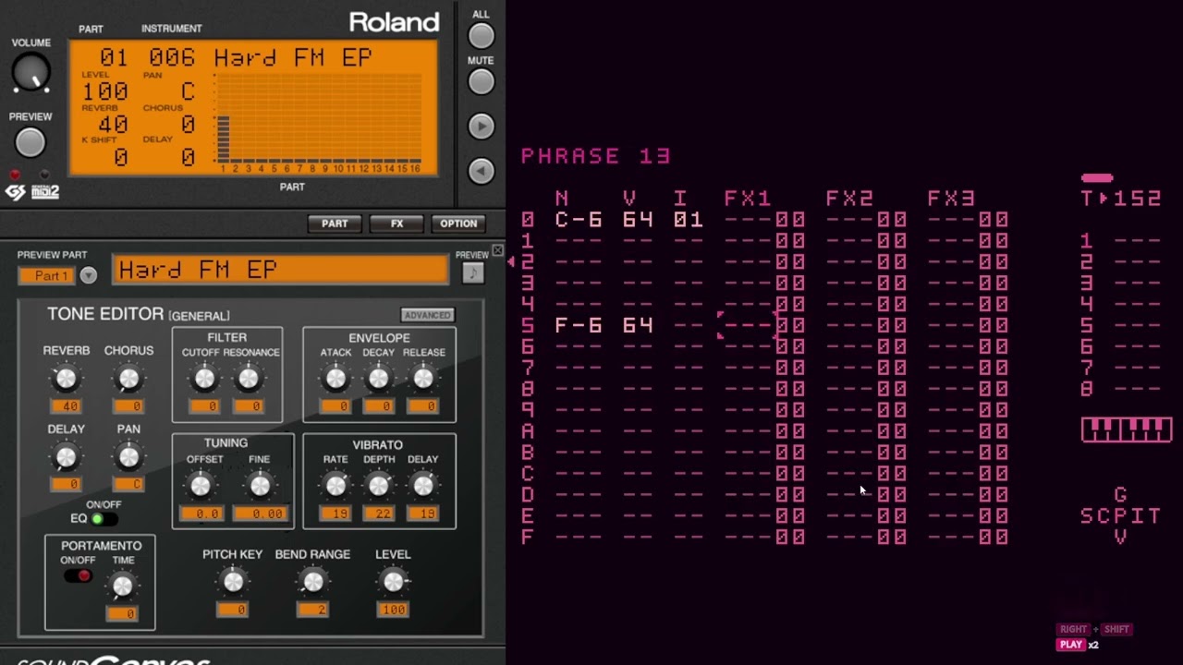This screenshot has height=665, width=1183.
Task: Open the OPTION tab
Action: 458,224
